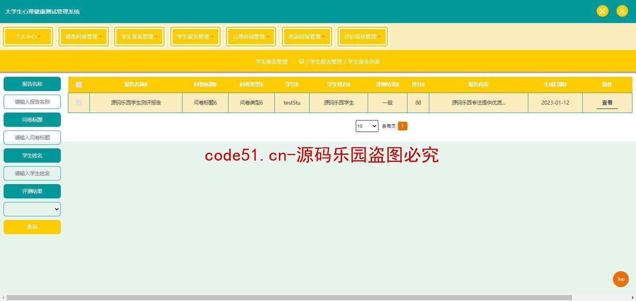
Task: Click the date 2023-01-12
Action: coord(555,103)
